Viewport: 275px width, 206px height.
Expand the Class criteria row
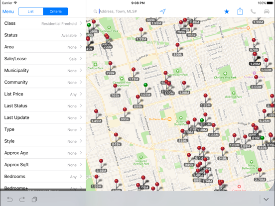(x=43, y=23)
